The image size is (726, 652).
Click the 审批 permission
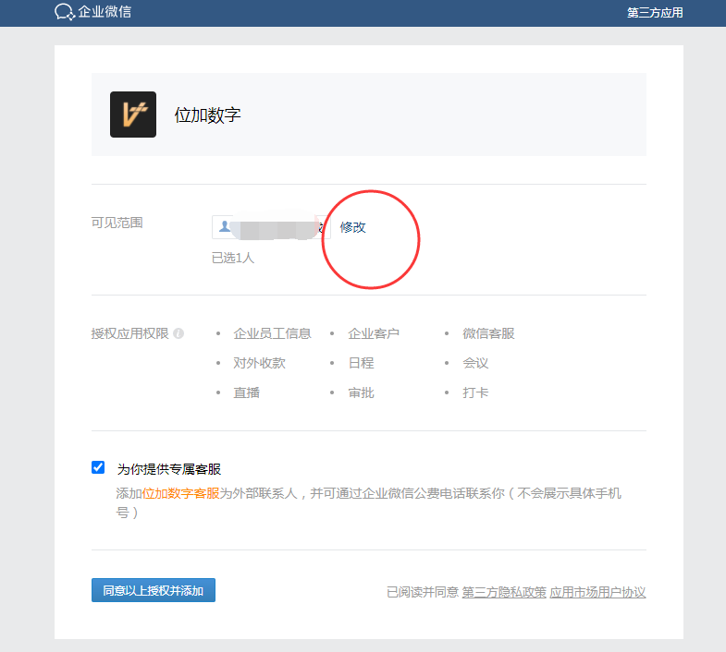point(361,392)
